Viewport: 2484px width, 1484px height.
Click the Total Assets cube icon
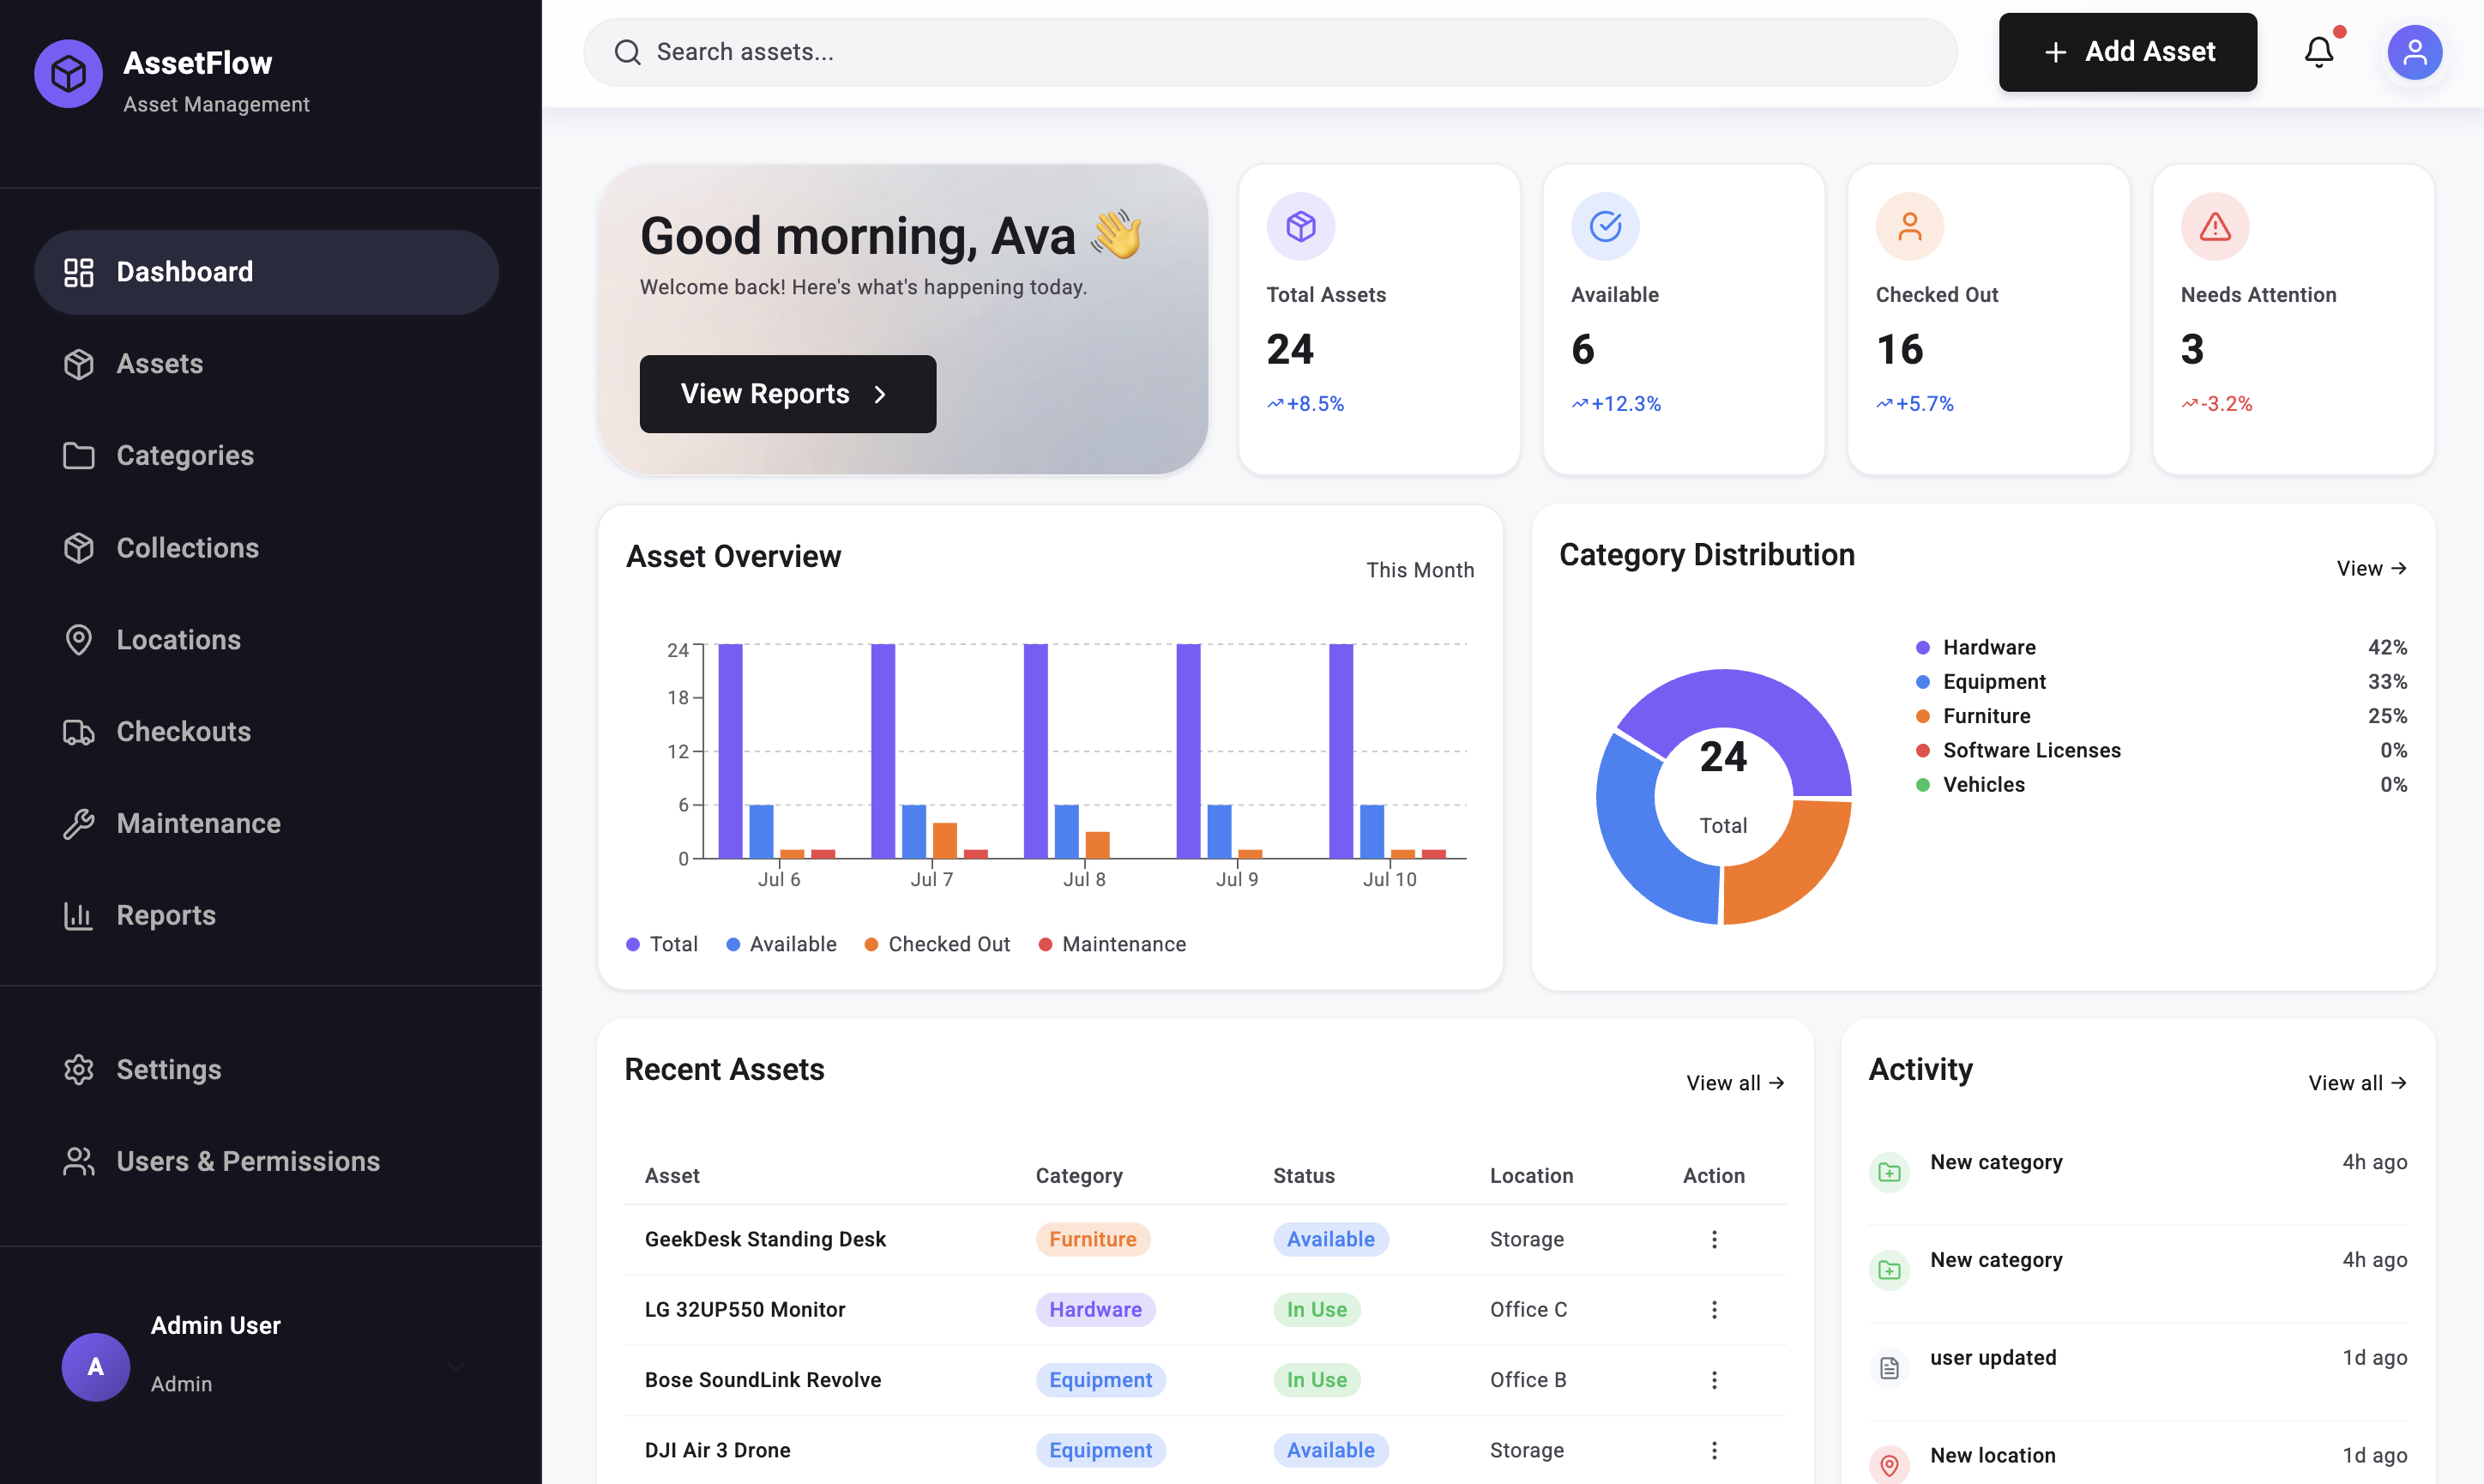click(1299, 227)
